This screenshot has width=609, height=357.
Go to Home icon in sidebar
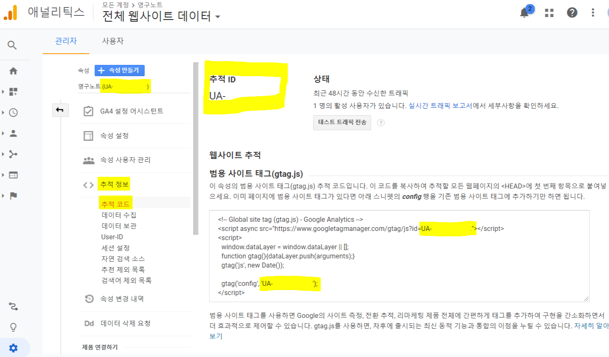[x=13, y=71]
